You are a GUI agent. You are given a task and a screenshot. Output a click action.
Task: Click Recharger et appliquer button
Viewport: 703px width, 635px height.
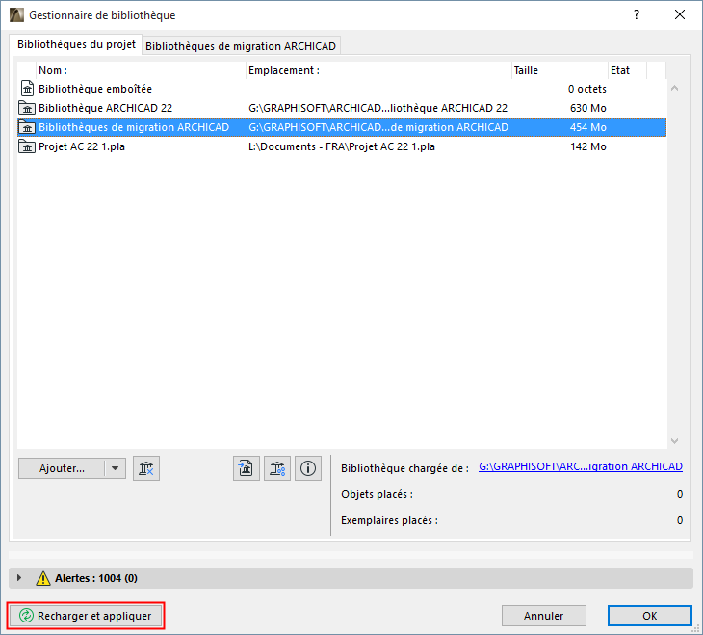pos(86,616)
